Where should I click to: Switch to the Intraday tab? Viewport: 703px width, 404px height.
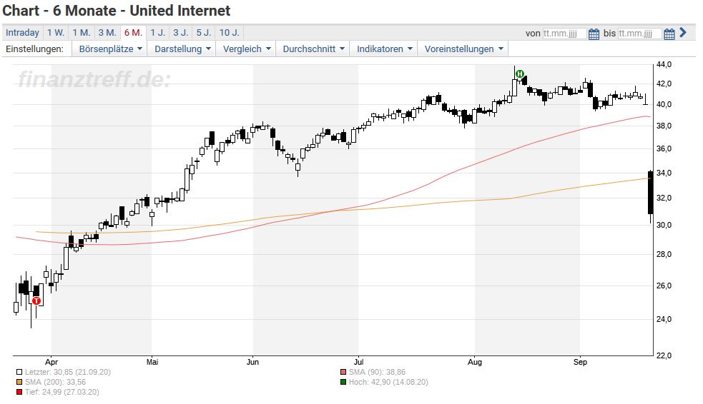pos(22,33)
